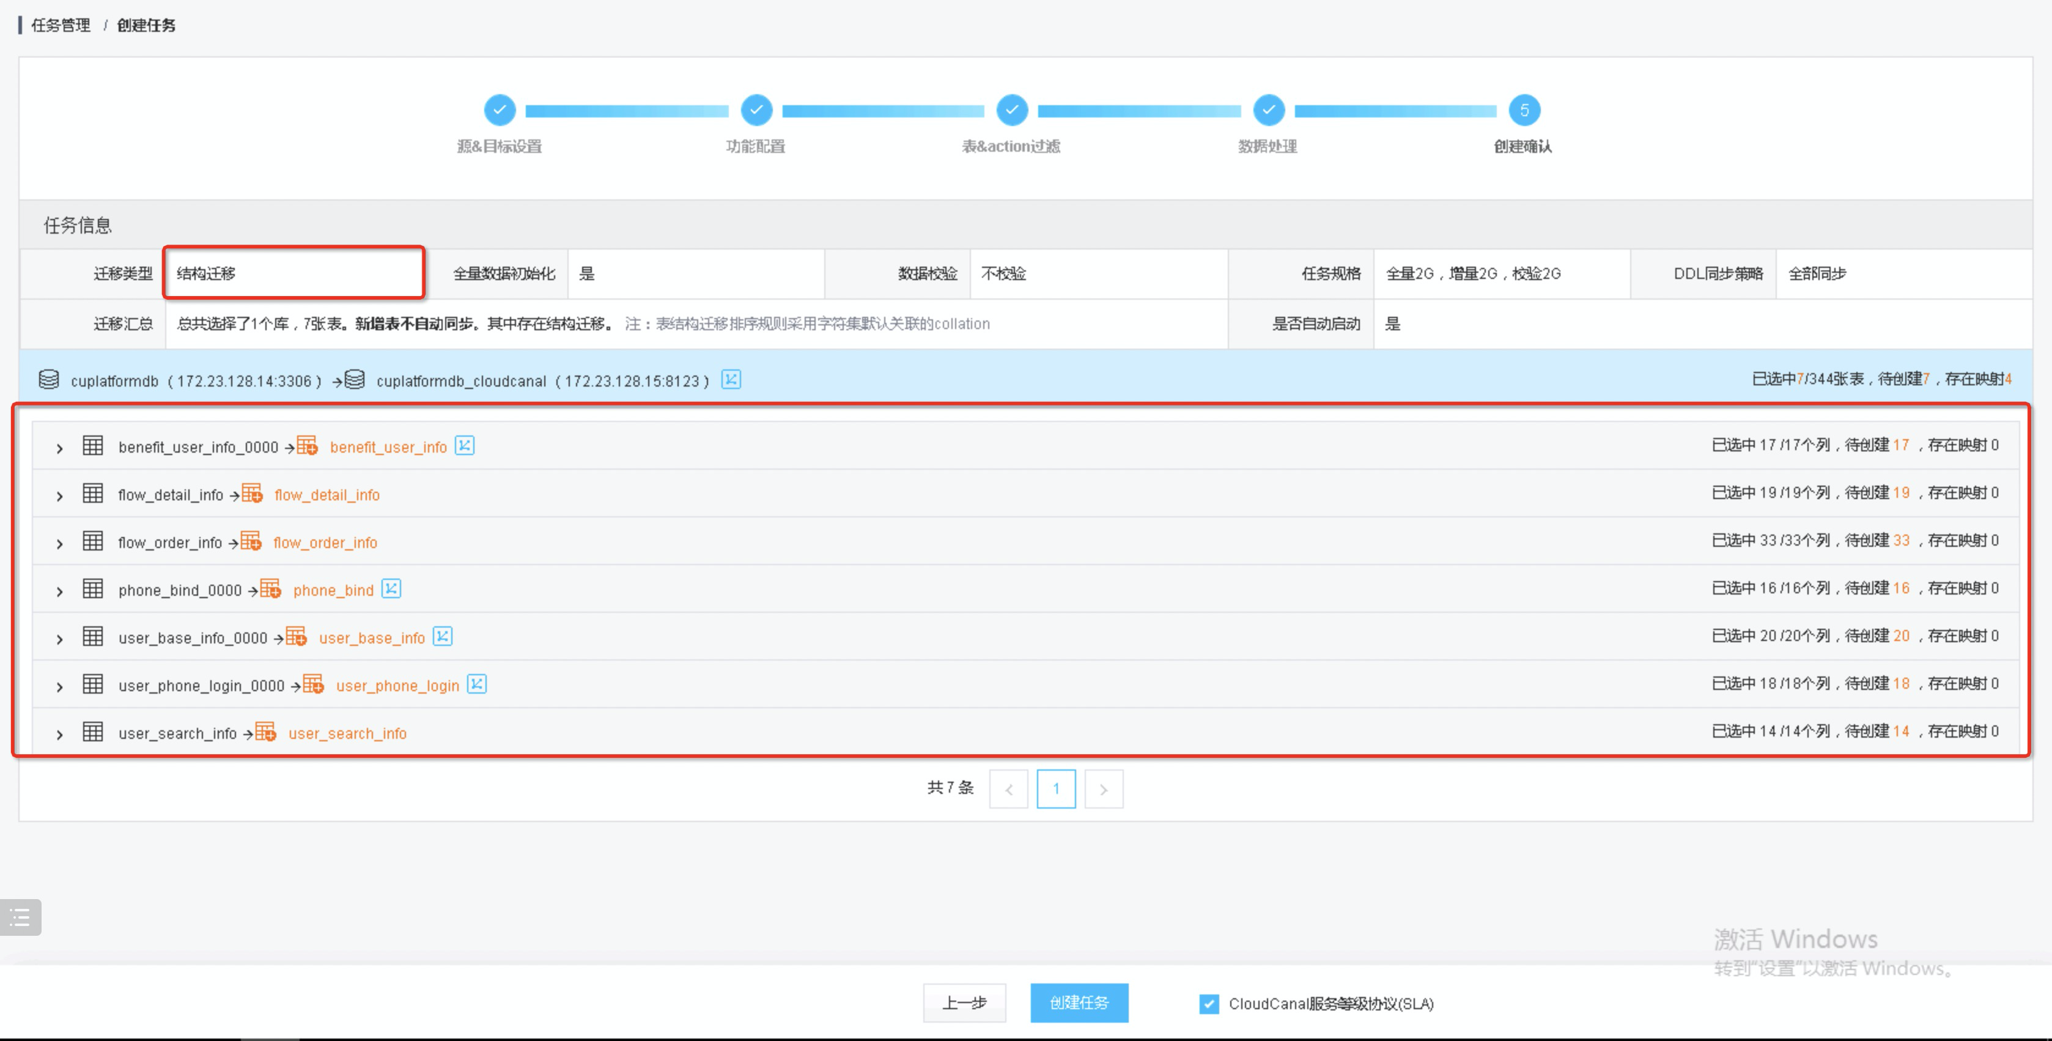Toggle CloudCanal SLA agreement checkbox

[x=1208, y=1004]
